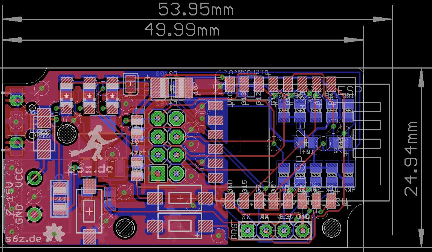Click the crosshair in the black cutout area
Screen dimensions: 432x252
pos(243,144)
